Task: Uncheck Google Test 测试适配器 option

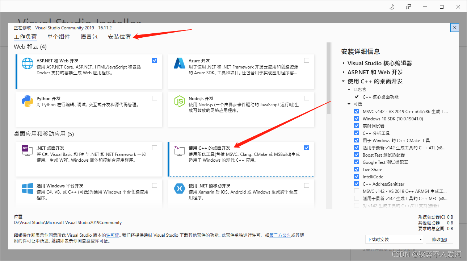Action: (x=357, y=162)
